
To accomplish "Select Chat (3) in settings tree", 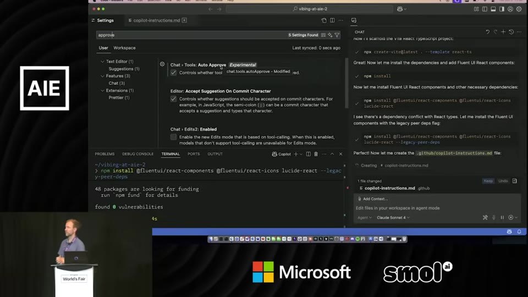I will [x=117, y=83].
